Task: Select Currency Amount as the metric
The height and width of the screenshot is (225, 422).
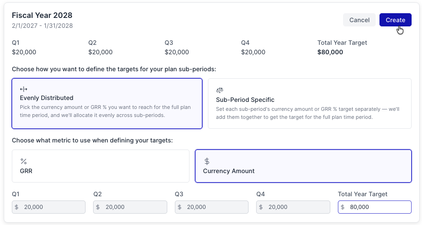Action: (303, 166)
